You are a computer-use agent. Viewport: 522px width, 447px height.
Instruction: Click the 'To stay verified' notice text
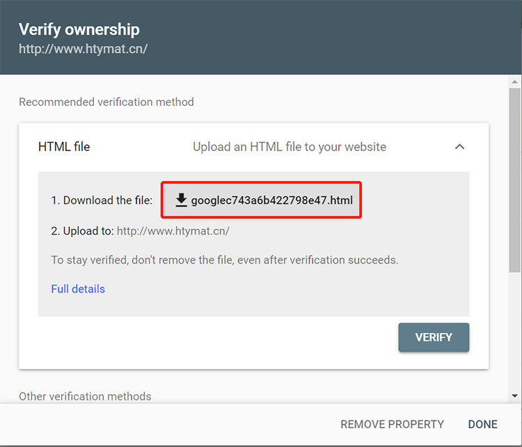pos(225,260)
